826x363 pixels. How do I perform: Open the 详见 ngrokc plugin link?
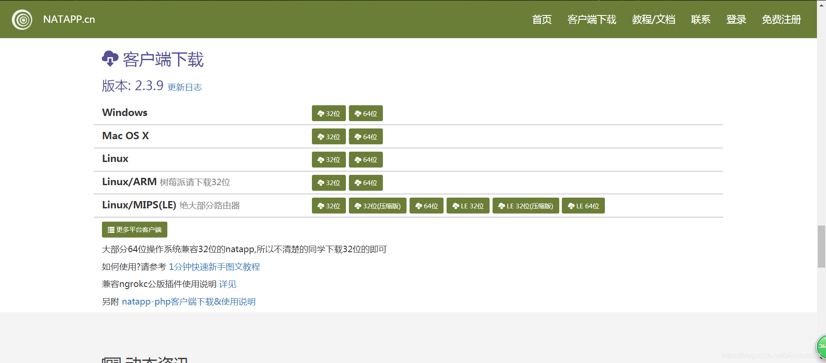(228, 284)
